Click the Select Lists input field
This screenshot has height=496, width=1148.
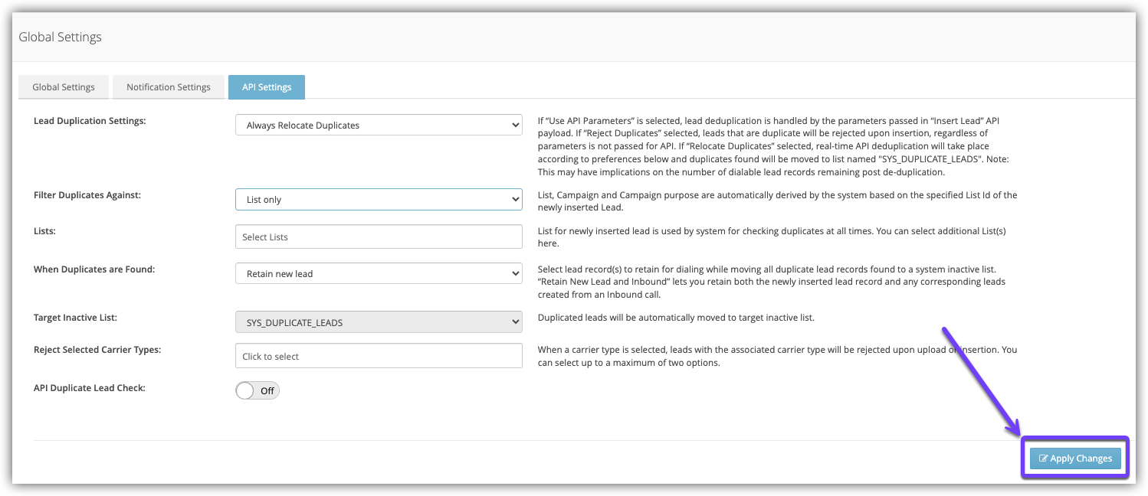point(378,237)
